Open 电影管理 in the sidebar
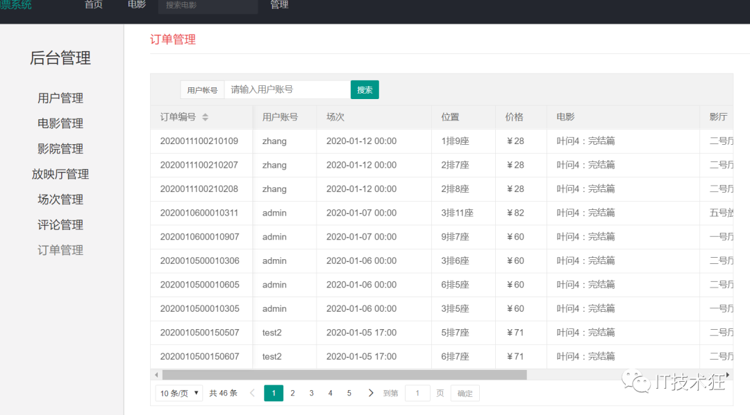 [60, 123]
